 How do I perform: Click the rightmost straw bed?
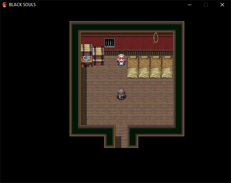tap(167, 67)
